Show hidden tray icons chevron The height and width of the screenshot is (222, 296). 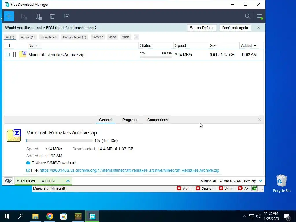(x=245, y=216)
